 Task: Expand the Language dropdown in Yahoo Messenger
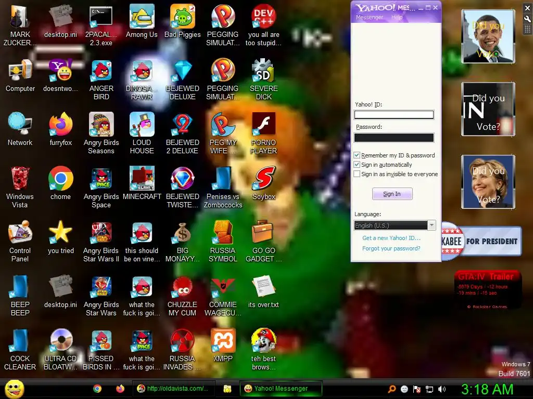point(432,225)
